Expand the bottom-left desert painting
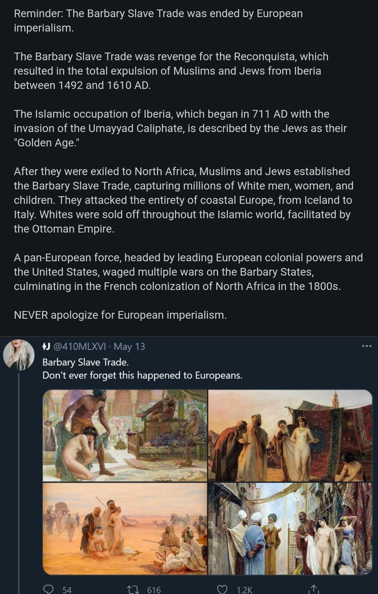Screen dimensions: 378x594 125,529
